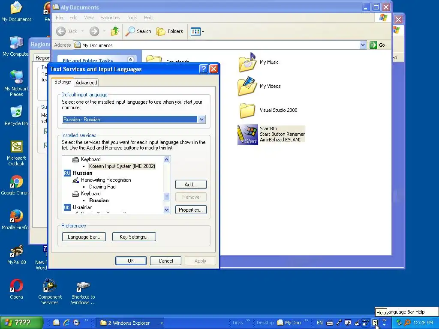Open the My Videos folder icon
The width and height of the screenshot is (439, 329).
(x=247, y=86)
